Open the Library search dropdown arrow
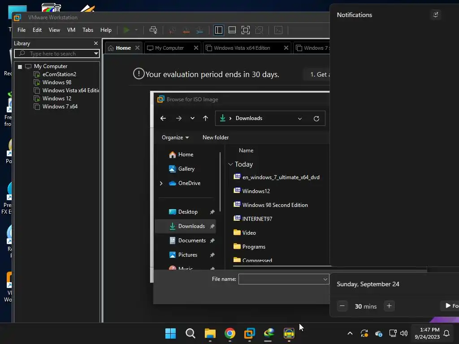459x344 pixels. (96, 54)
